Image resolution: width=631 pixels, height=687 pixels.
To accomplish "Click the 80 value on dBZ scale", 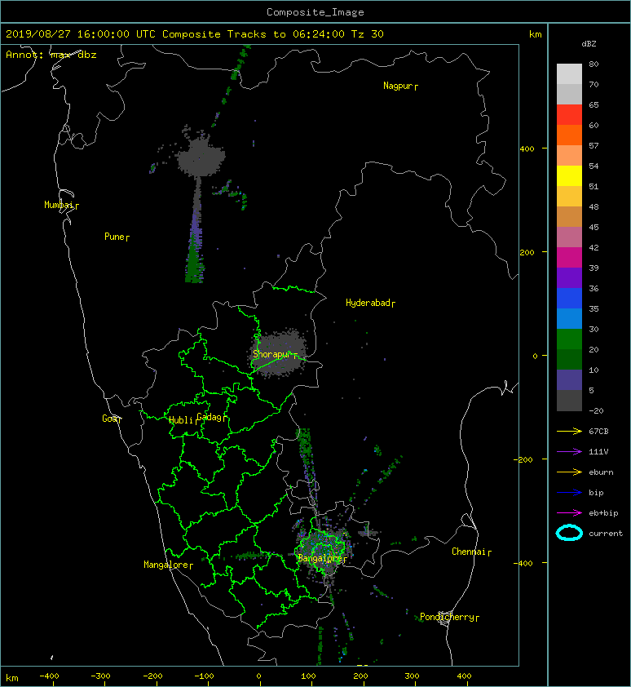I will coord(593,64).
